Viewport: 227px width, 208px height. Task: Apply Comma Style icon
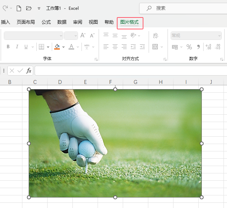(198, 47)
